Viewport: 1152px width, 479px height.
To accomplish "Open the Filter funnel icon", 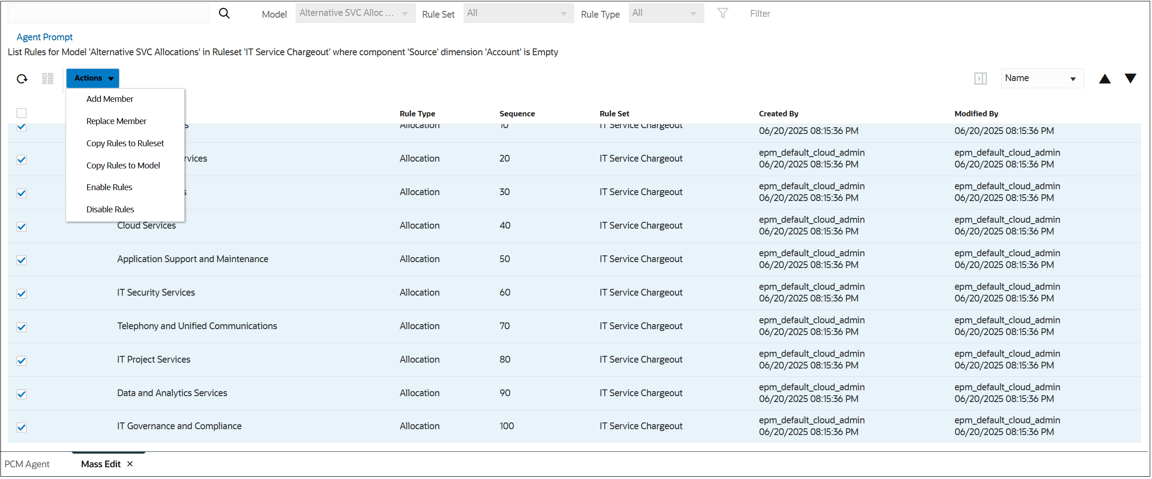I will point(723,13).
